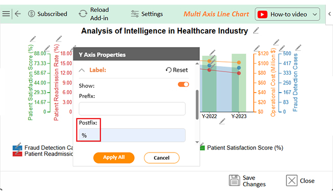This screenshot has height=195, width=333.
Task: Open Settings sliders icon
Action: pyautogui.click(x=135, y=14)
